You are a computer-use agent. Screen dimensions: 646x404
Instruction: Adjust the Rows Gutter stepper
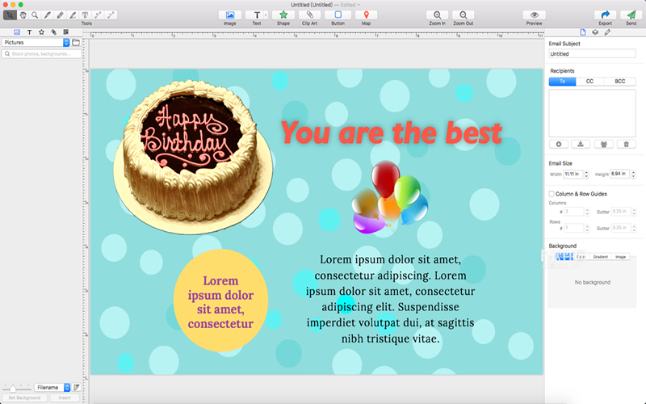(634, 228)
